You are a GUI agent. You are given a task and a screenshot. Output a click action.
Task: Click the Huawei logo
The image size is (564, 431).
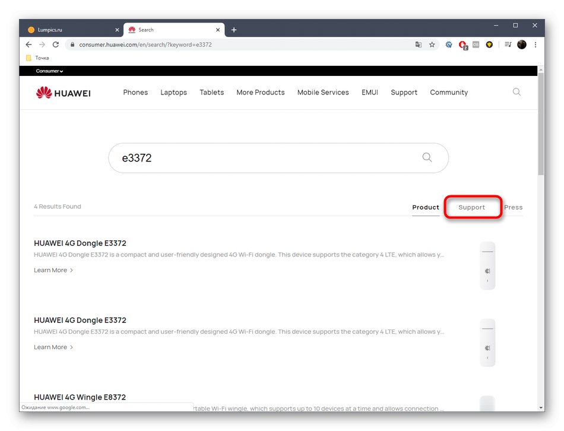[64, 93]
